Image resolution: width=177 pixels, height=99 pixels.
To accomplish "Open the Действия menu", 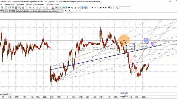I will coord(20,4).
